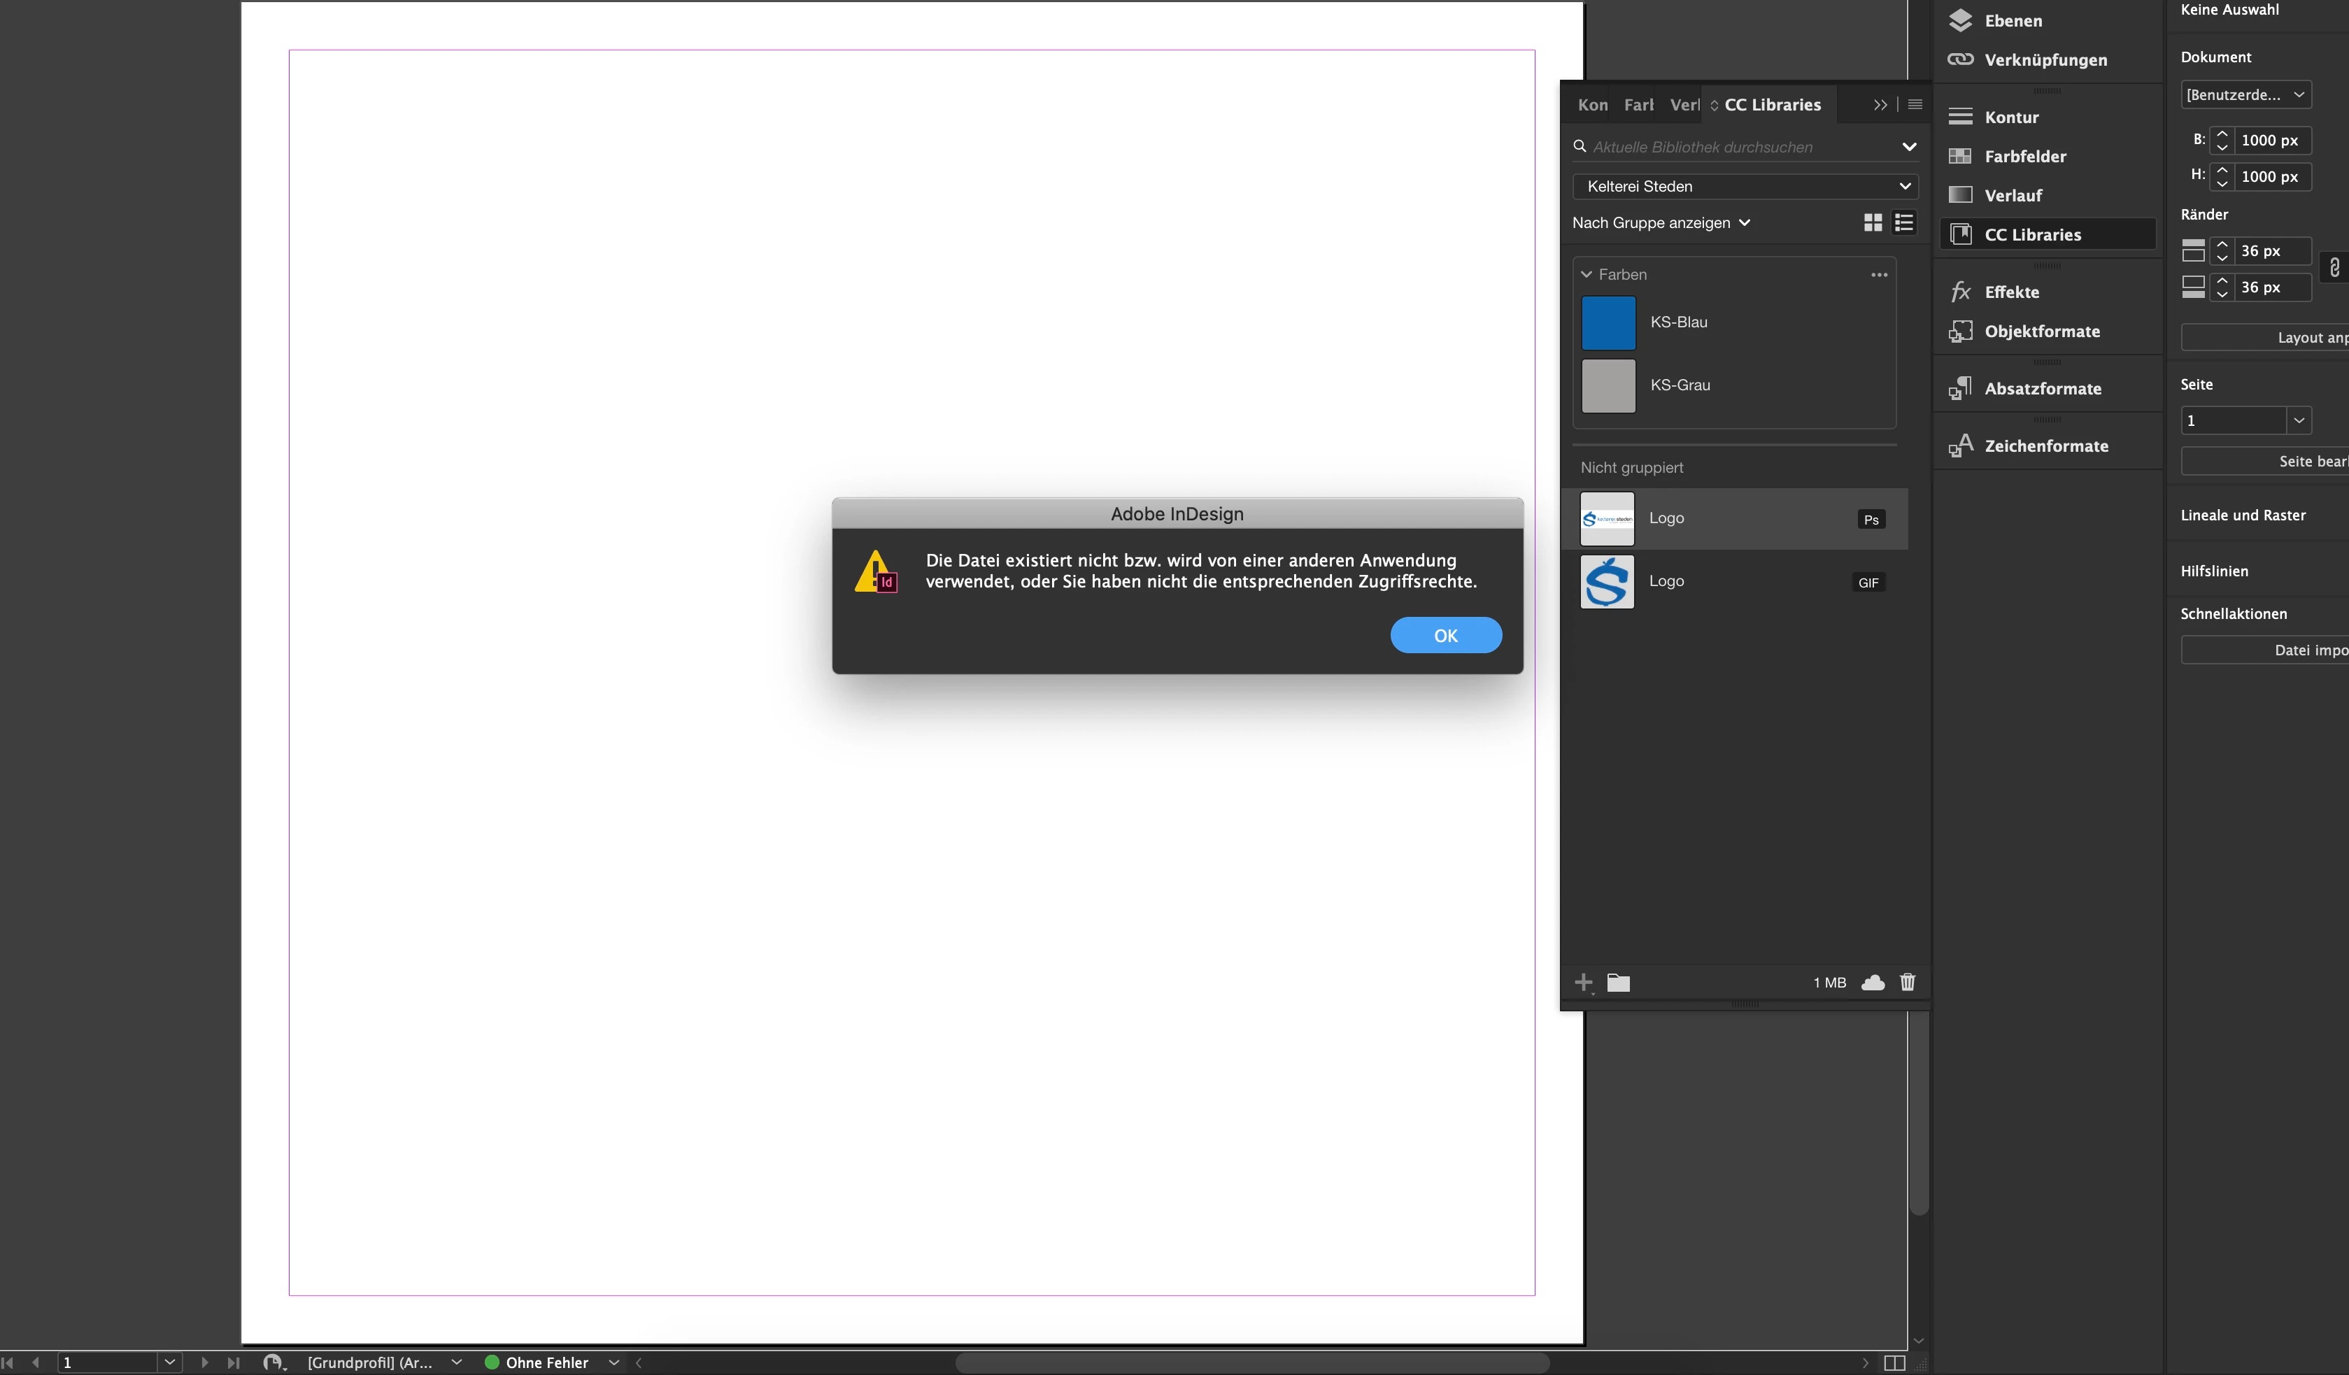This screenshot has height=1375, width=2349.
Task: Click the Ohne Fehler status text
Action: (x=546, y=1363)
